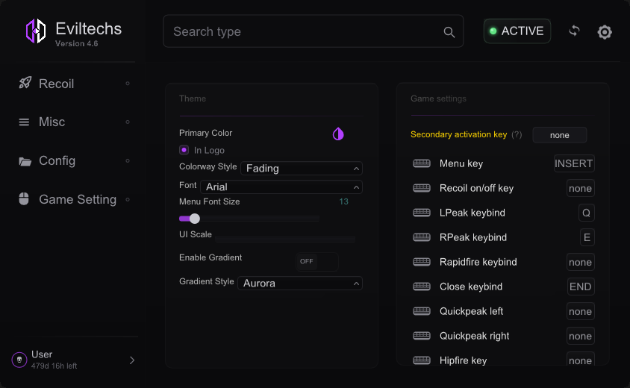Open the Font Arial dropdown
The image size is (630, 388).
(x=281, y=187)
